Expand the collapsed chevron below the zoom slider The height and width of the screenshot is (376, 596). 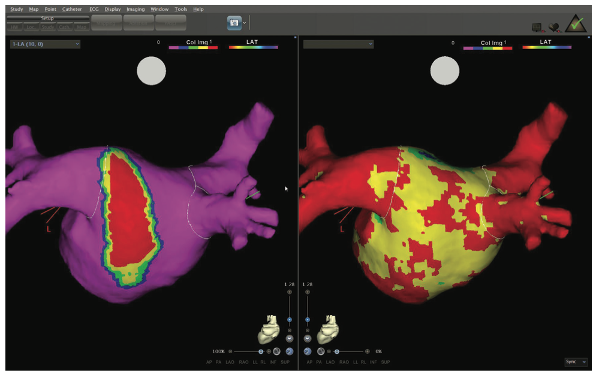[289, 338]
